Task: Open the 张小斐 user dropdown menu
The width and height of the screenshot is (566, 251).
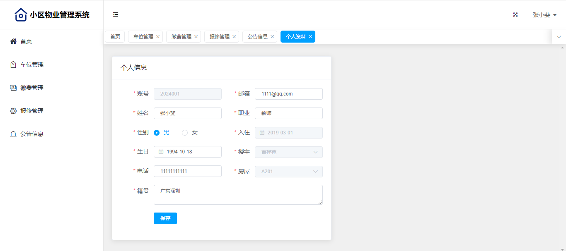Action: 544,15
